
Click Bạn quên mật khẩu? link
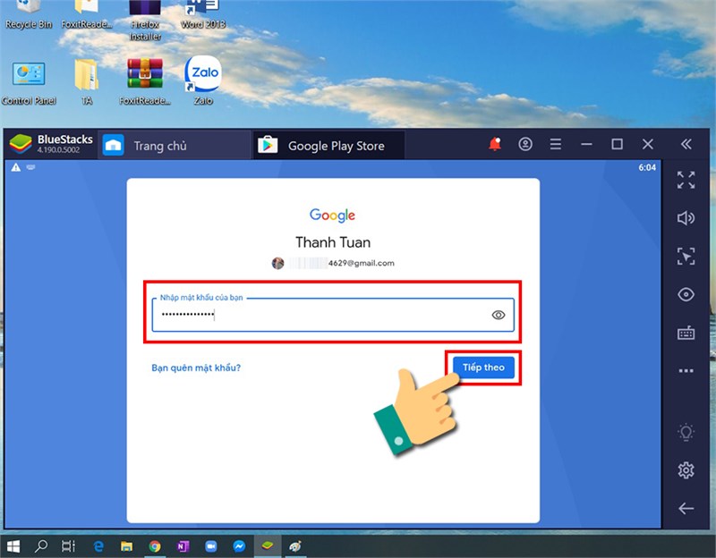(x=196, y=368)
